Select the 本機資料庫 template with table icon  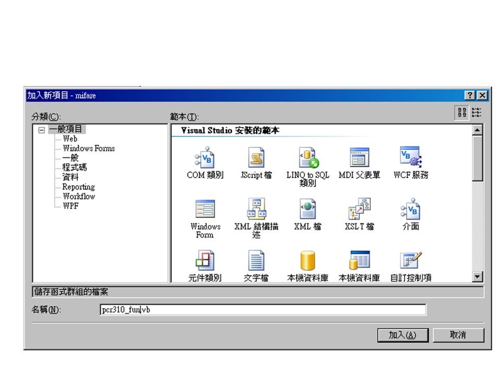[359, 260]
